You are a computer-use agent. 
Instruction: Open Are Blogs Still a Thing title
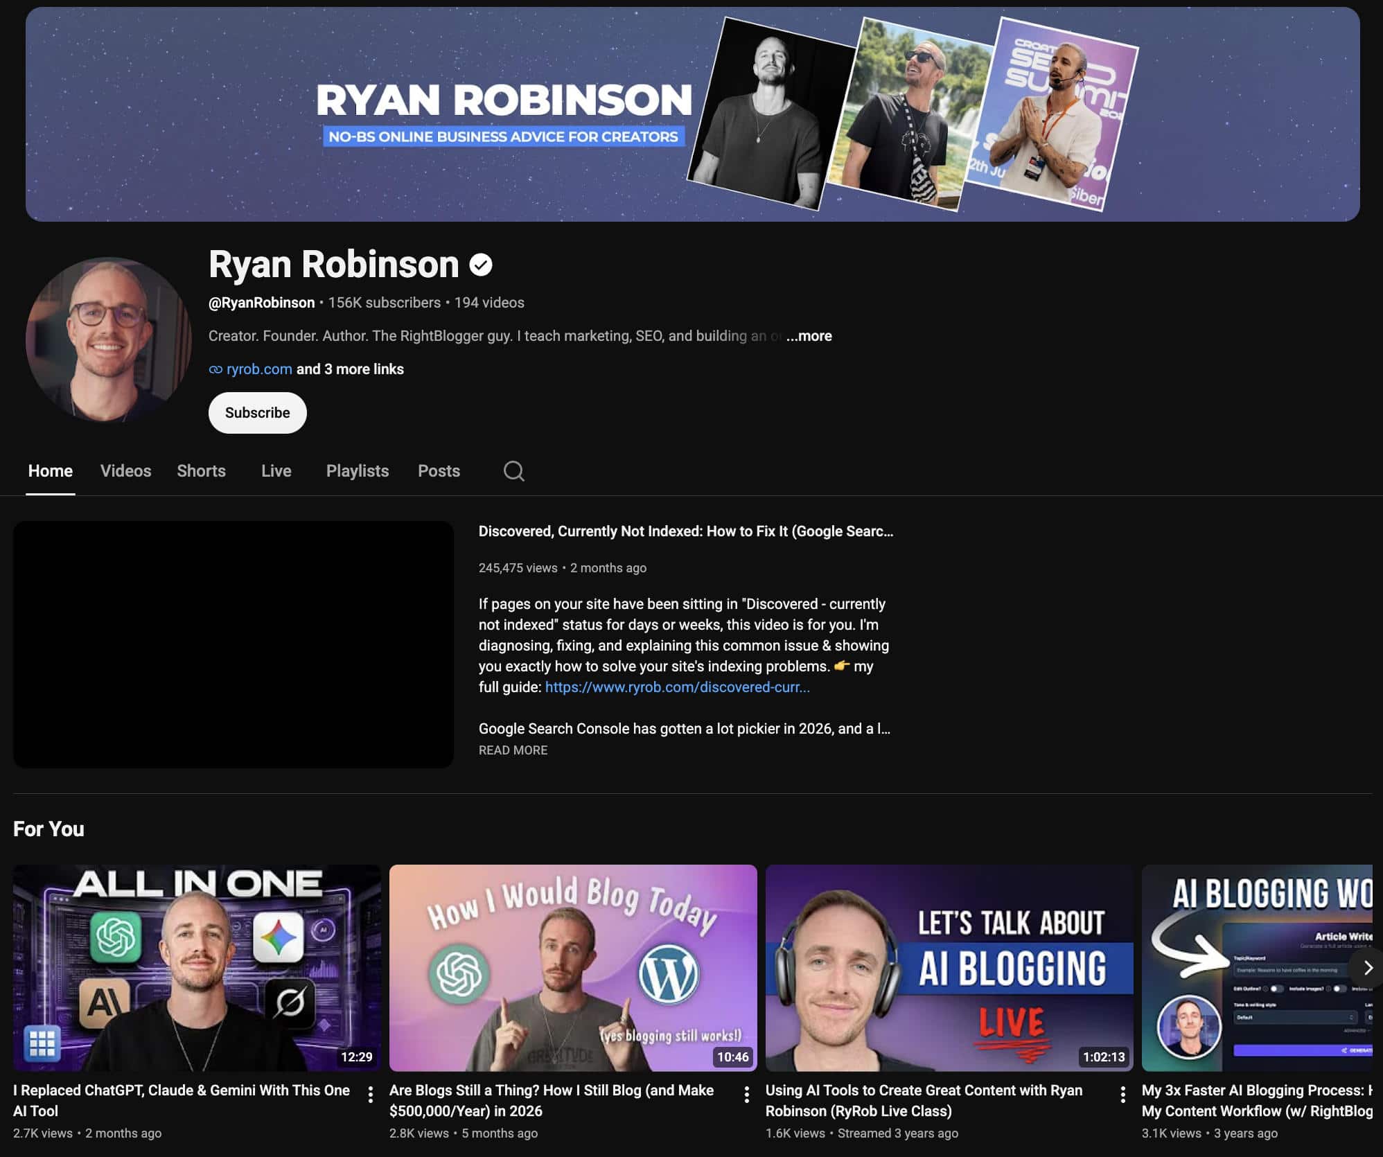[x=552, y=1100]
